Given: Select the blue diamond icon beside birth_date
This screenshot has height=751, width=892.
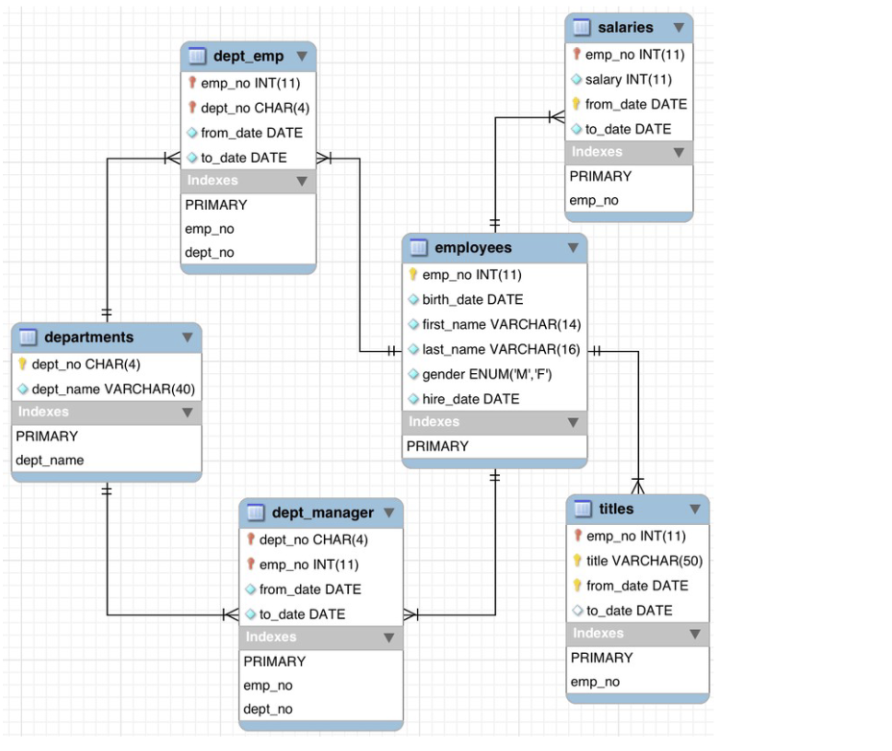Looking at the screenshot, I should coord(414,299).
